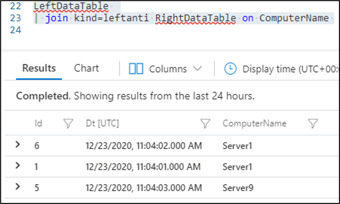Viewport: 340px width, 204px height.
Task: Select the 11:04:02.000 AM timestamp cell
Action: click(x=144, y=145)
